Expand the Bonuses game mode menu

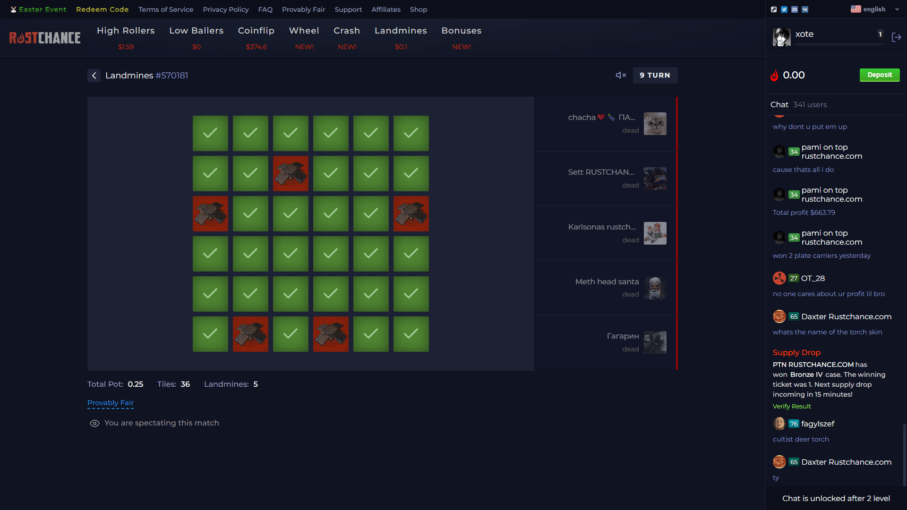pos(461,30)
